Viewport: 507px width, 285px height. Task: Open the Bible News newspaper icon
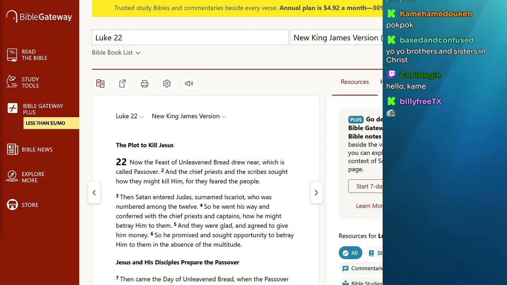(x=12, y=149)
